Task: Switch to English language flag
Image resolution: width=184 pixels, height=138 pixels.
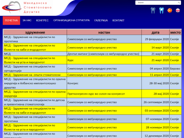Action: click(x=178, y=11)
